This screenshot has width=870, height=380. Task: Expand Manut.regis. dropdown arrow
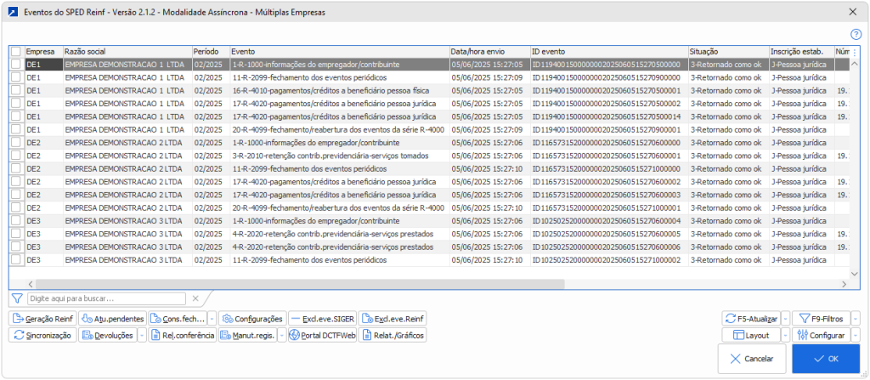point(282,336)
